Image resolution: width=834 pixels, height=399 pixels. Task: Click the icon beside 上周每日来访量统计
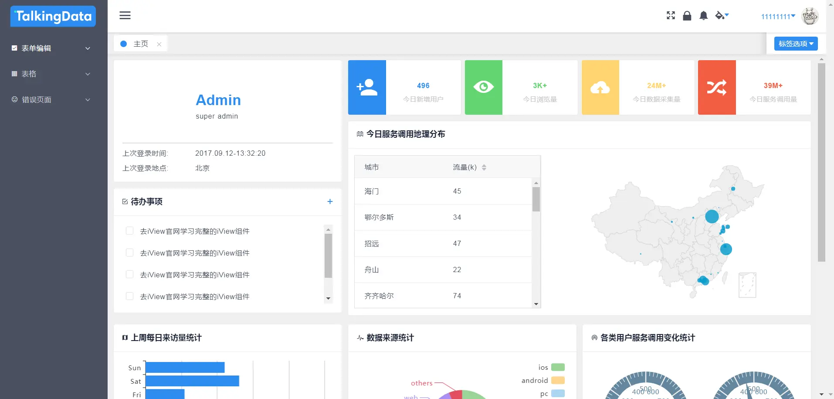(125, 338)
